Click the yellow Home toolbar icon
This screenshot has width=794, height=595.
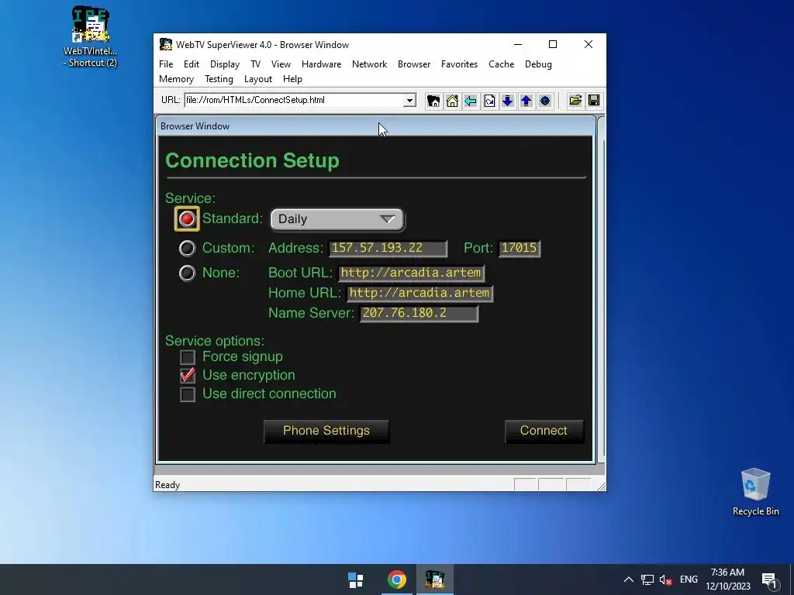click(x=452, y=101)
